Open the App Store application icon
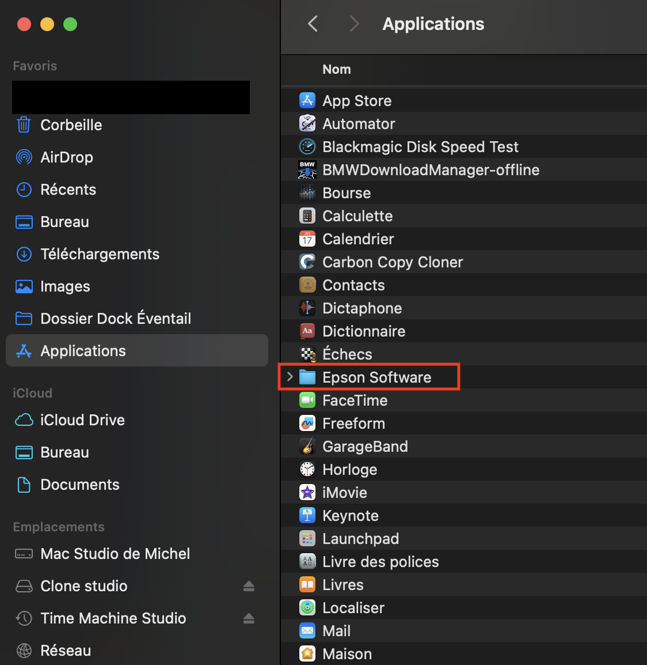This screenshot has height=665, width=647. pos(307,101)
